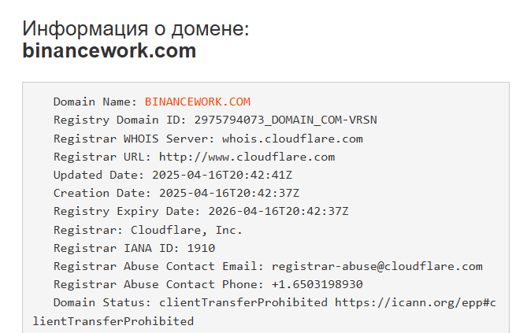
Task: Click the "Информация о домене" title text
Action: pyautogui.click(x=135, y=28)
